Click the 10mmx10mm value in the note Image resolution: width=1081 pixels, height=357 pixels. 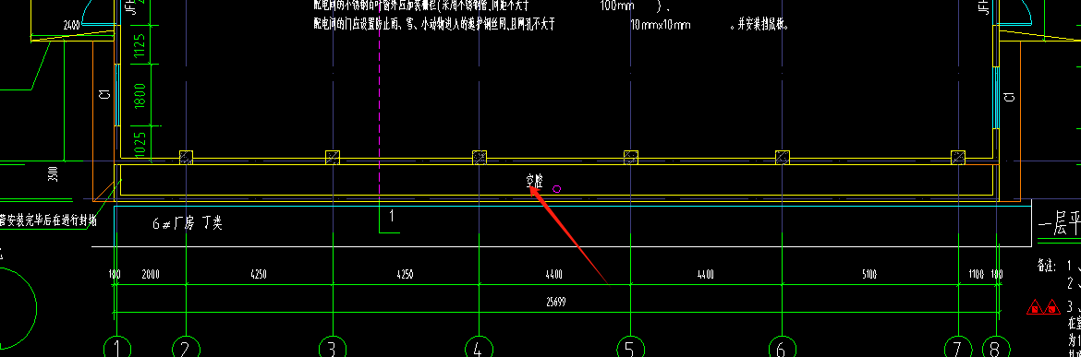coord(661,26)
